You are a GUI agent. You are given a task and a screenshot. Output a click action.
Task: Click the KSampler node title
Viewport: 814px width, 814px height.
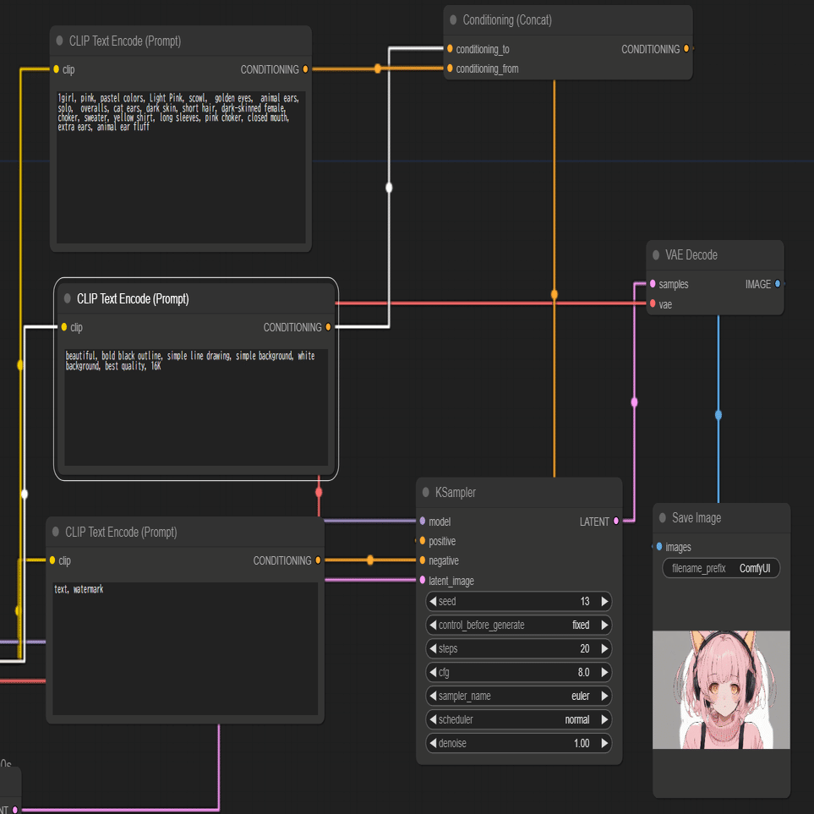point(456,492)
